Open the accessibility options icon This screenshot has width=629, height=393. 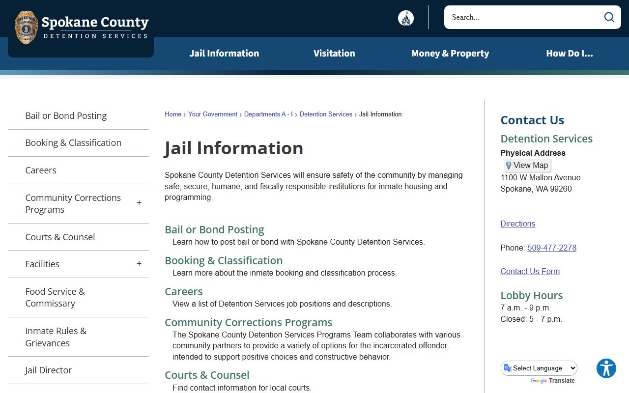point(606,368)
